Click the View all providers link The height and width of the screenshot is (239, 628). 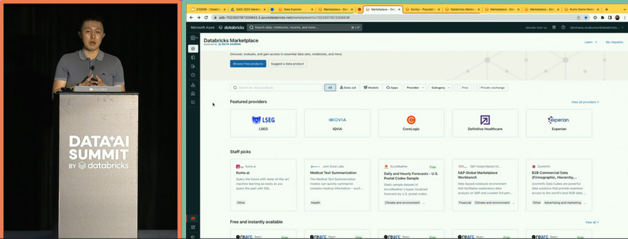pyautogui.click(x=585, y=102)
